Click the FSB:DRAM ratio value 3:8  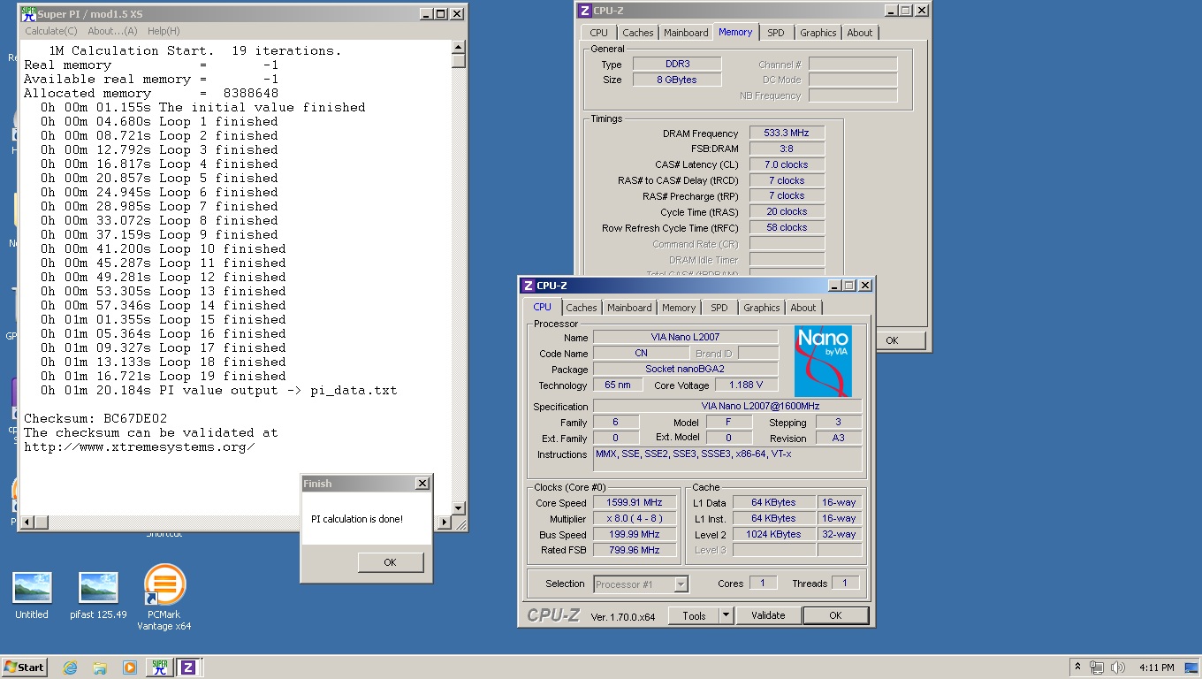point(787,149)
